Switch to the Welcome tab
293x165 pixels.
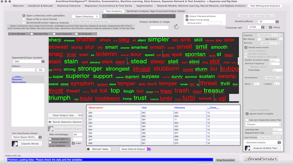(18, 6)
